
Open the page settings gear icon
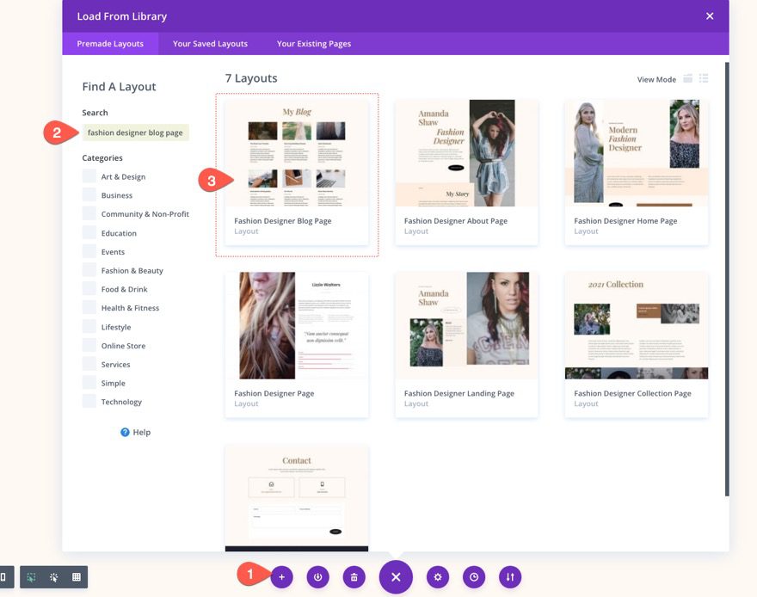pyautogui.click(x=437, y=576)
